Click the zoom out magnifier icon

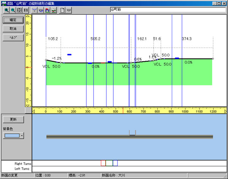(13, 10)
